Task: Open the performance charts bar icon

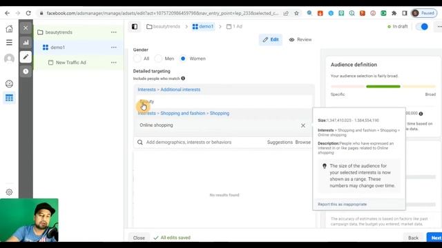Action: pyautogui.click(x=26, y=43)
